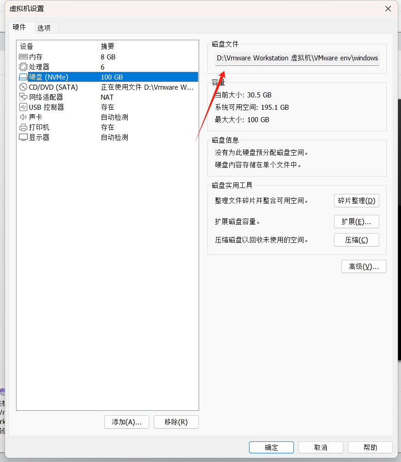Switch to the 选项 tab
This screenshot has height=462, width=401.
click(44, 28)
